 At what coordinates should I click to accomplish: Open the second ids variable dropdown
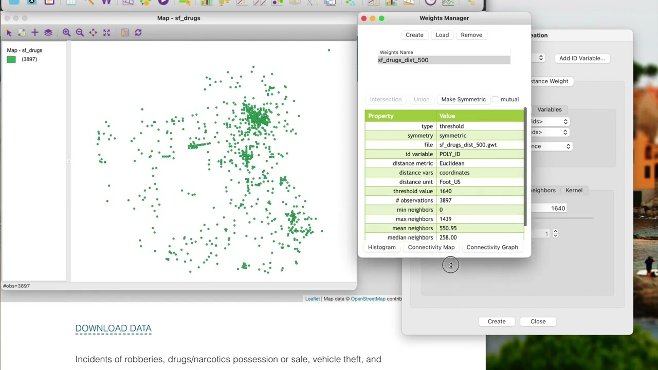pos(549,132)
